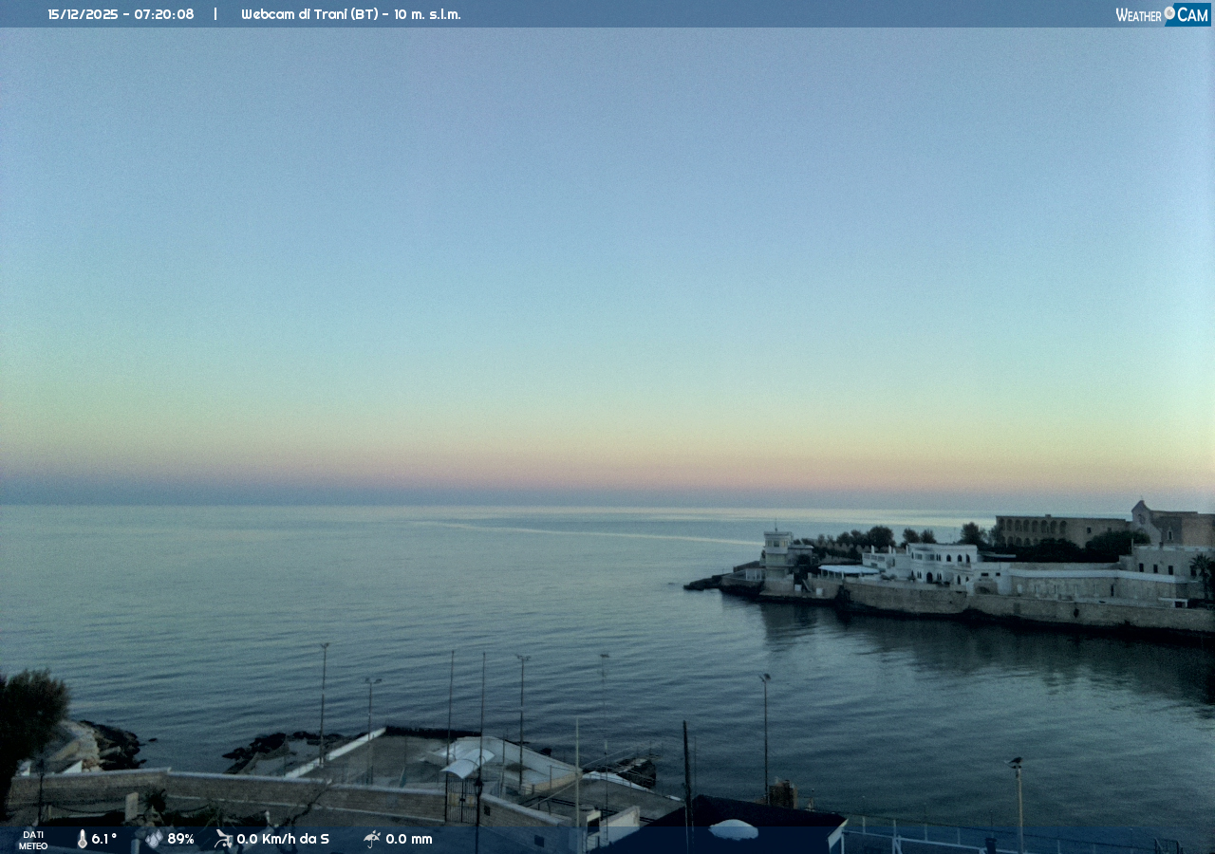This screenshot has height=854, width=1215.
Task: Click the 15/12/2025 date and time stamp
Action: pos(121,14)
